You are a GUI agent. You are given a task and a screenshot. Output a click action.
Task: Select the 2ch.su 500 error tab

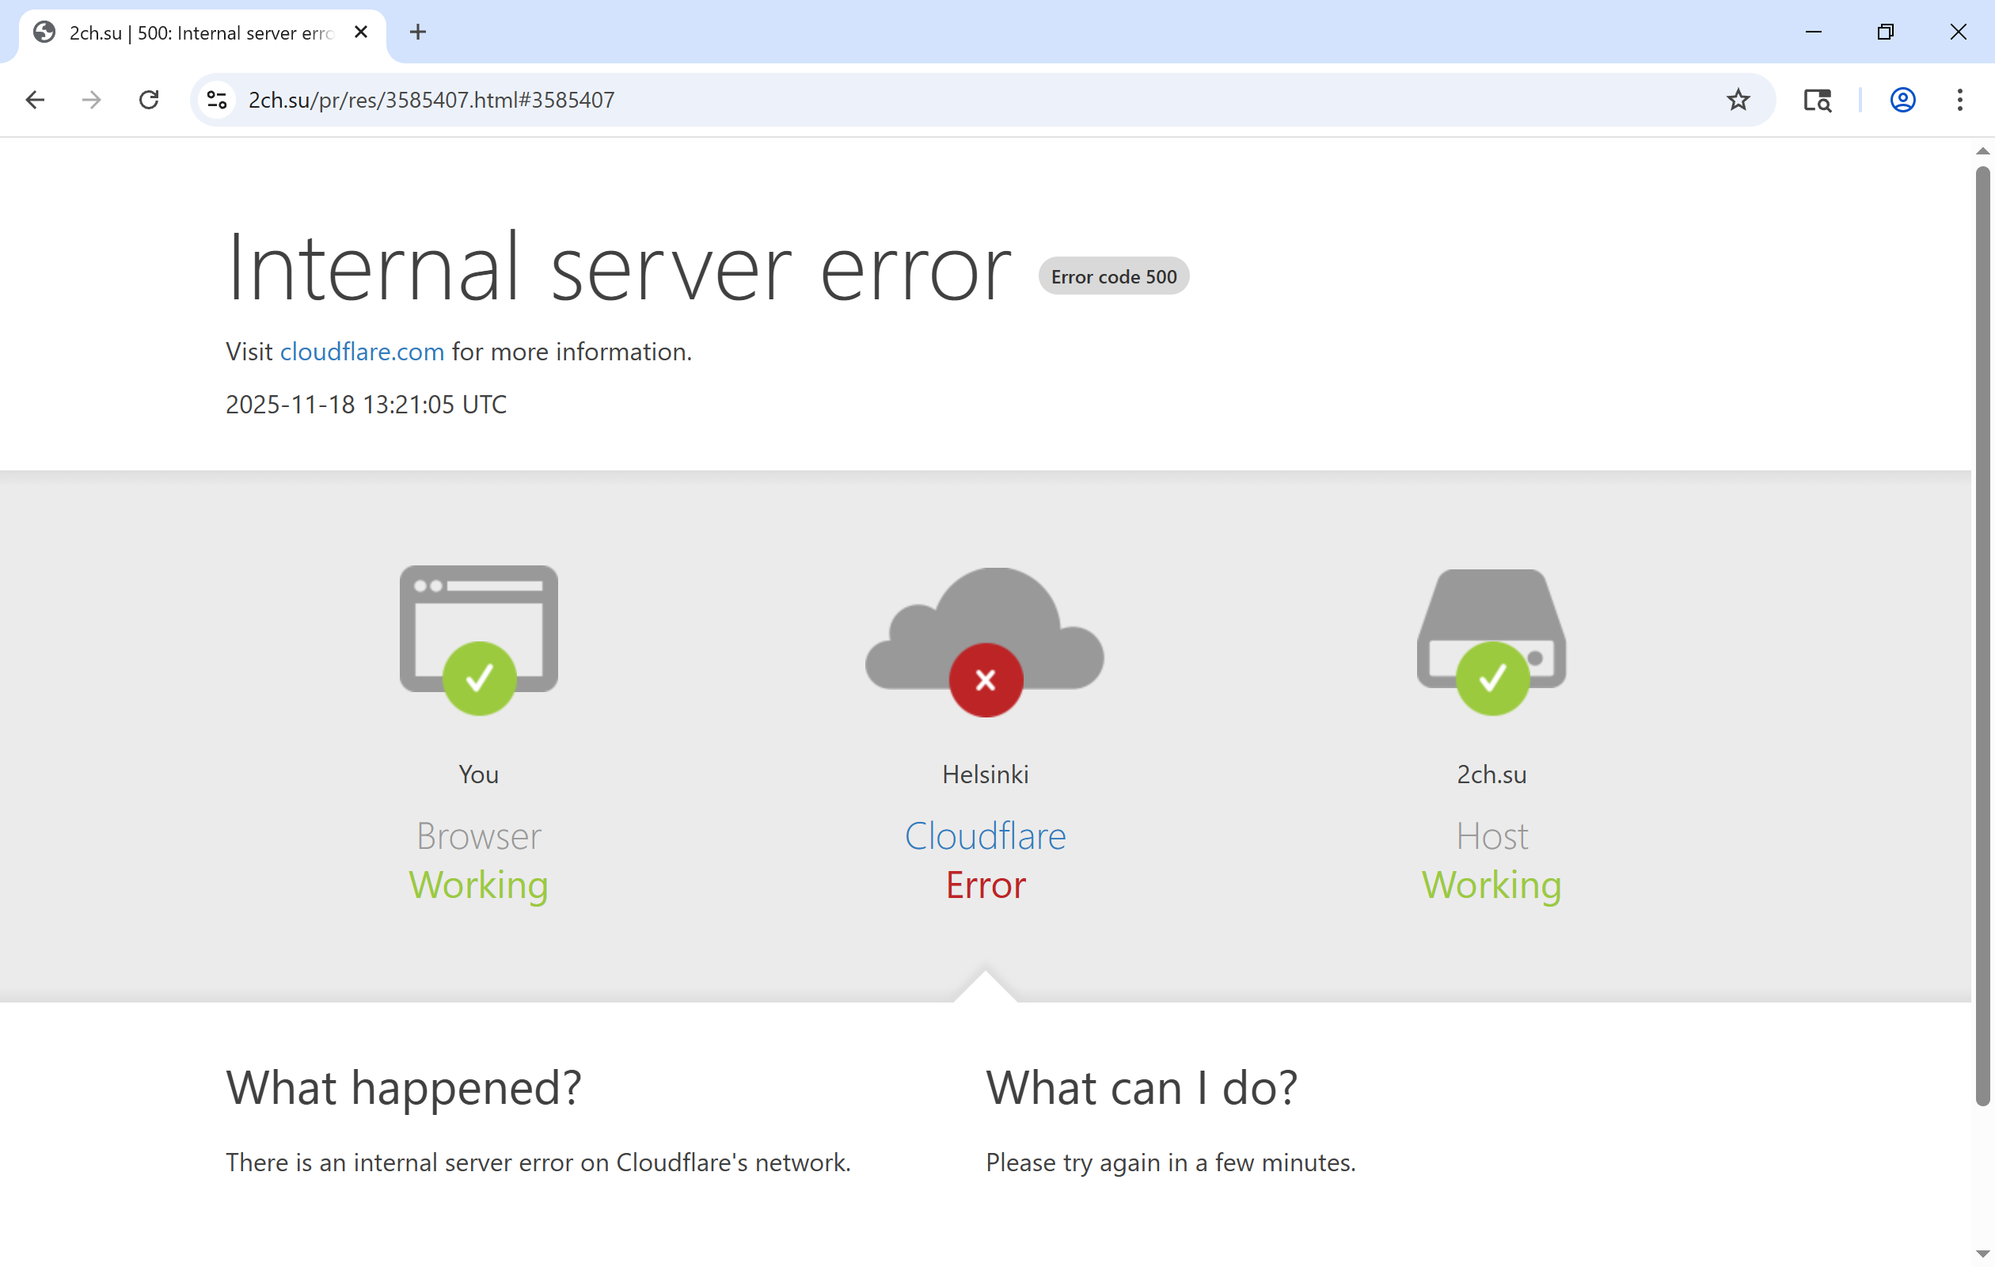pos(199,33)
